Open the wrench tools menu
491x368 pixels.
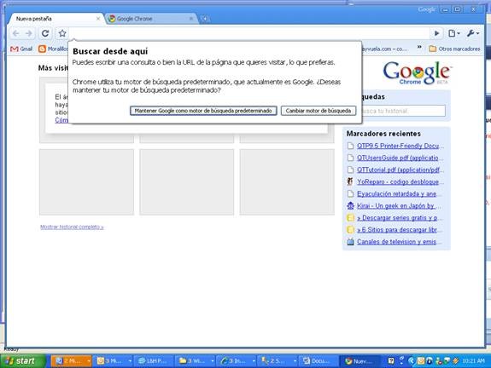click(473, 33)
